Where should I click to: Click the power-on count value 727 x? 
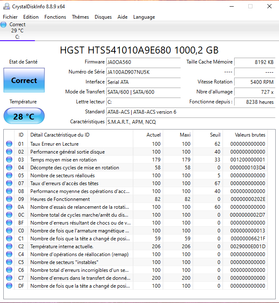point(255,92)
